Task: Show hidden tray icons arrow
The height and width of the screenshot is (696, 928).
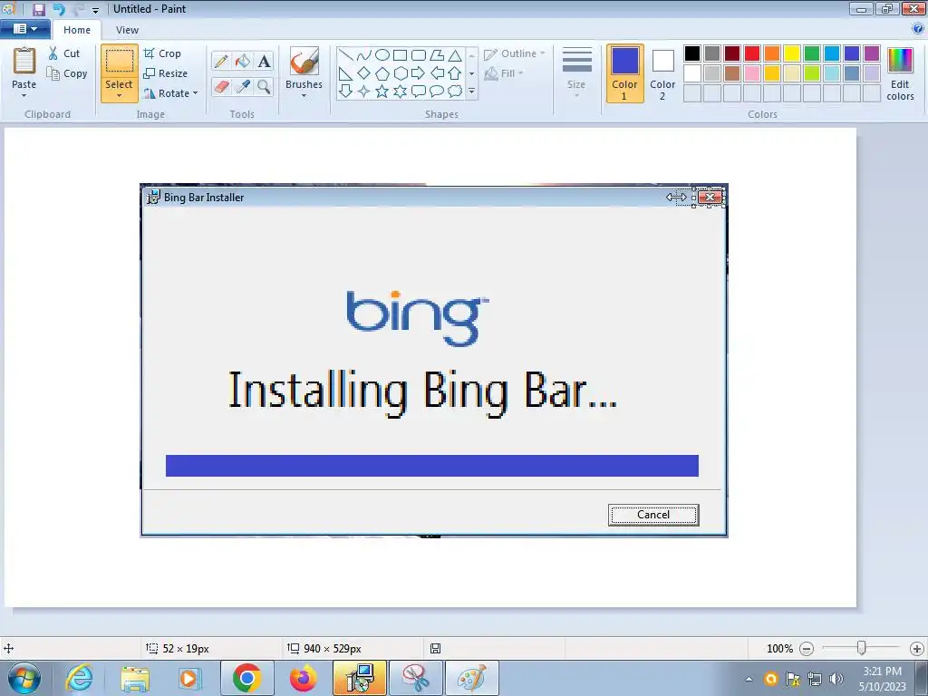Action: click(x=749, y=679)
